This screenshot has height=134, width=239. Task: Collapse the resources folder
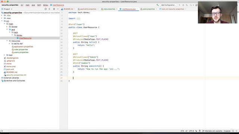(7, 41)
